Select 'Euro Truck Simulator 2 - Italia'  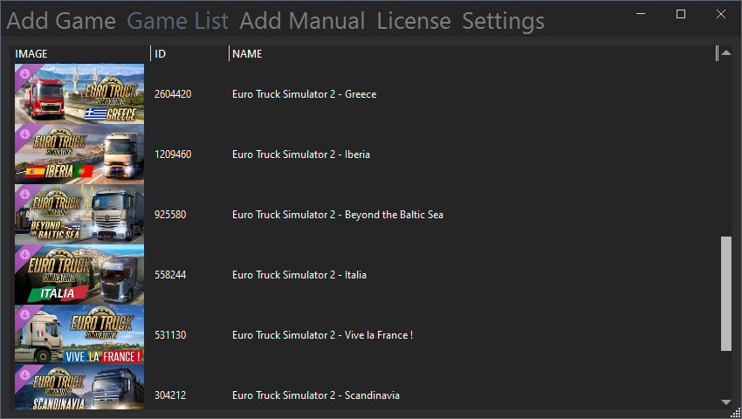pos(299,275)
